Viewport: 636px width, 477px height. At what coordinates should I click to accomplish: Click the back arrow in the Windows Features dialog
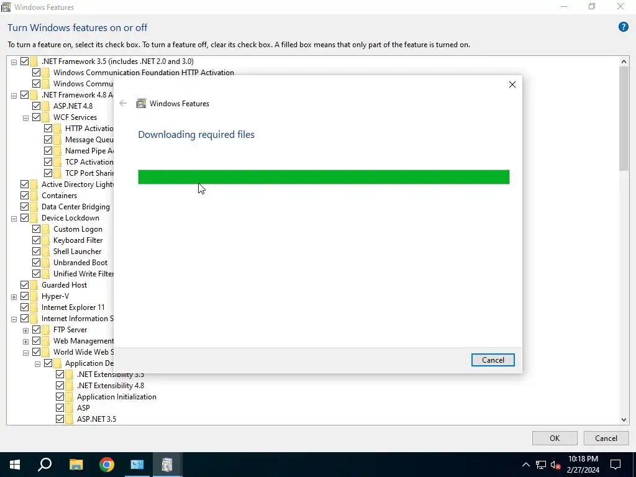[x=123, y=104]
